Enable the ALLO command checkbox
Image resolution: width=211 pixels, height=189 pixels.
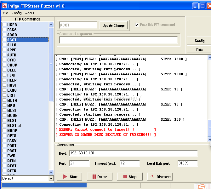tap(4, 45)
